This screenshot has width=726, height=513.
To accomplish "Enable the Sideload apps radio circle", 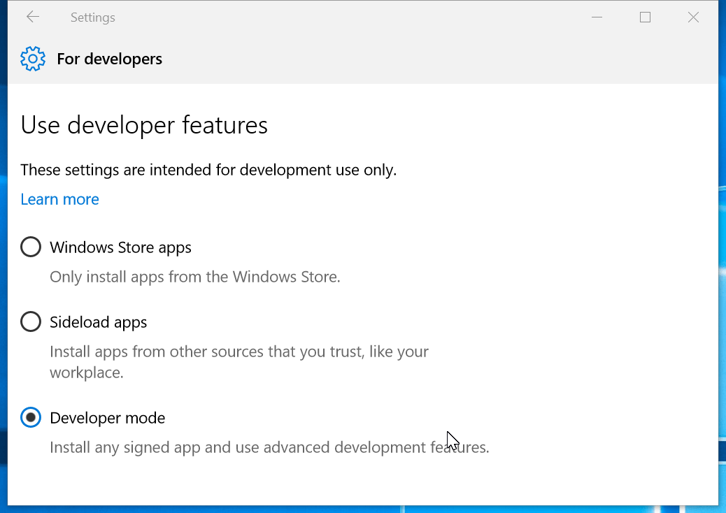I will 31,322.
